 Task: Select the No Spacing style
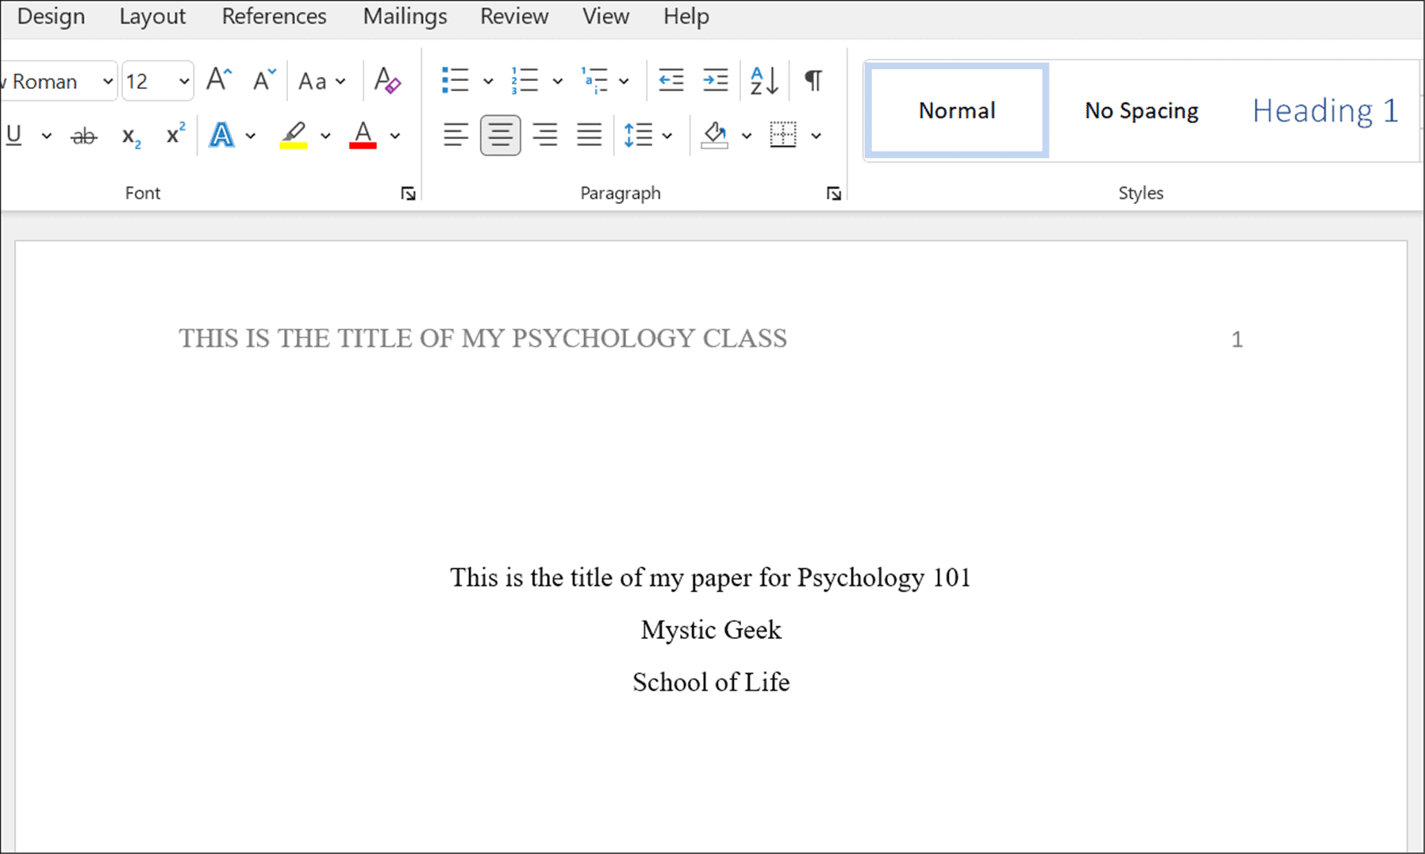pyautogui.click(x=1140, y=110)
